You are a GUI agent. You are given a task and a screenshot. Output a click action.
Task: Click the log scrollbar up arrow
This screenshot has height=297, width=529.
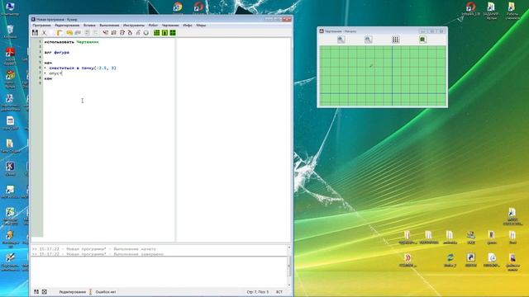[288, 247]
